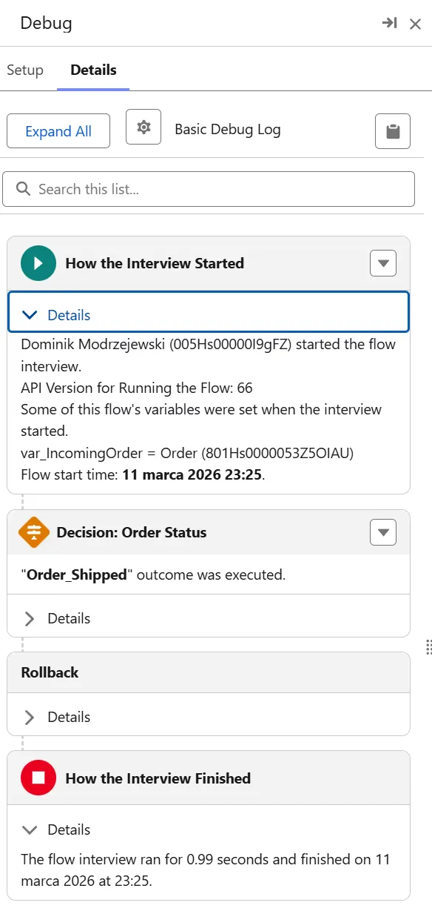Open the Decision: Order Status dropdown menu

tap(383, 532)
